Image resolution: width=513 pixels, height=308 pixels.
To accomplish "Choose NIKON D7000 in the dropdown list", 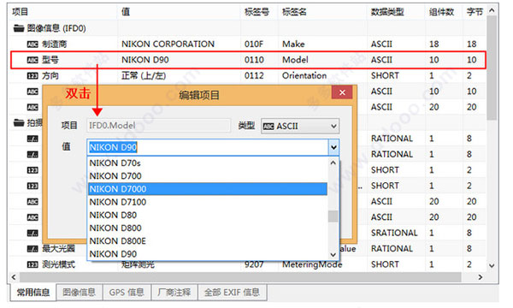I will pyautogui.click(x=208, y=189).
